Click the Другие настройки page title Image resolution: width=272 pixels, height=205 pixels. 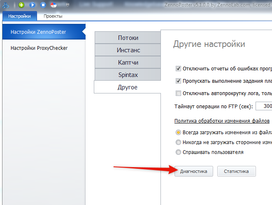click(x=209, y=44)
